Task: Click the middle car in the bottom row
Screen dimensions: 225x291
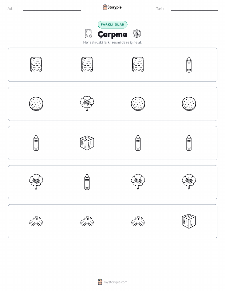Action: [87, 221]
